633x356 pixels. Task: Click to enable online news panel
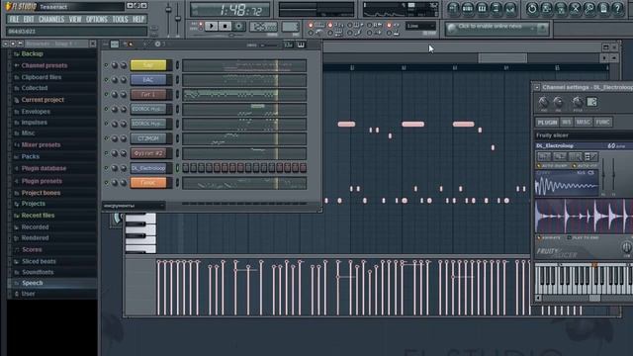pos(497,28)
